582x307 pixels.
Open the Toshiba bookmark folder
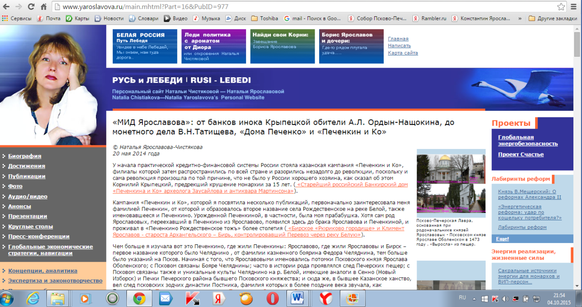coord(265,19)
